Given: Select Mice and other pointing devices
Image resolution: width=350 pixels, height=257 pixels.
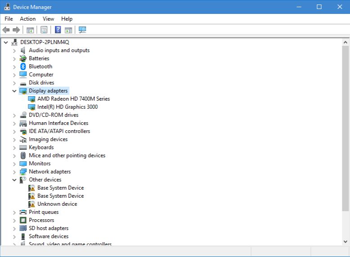Looking at the screenshot, I should coord(67,155).
